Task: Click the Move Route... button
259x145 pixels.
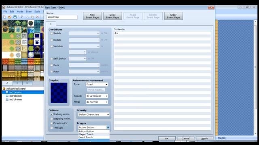Action: click(96, 90)
